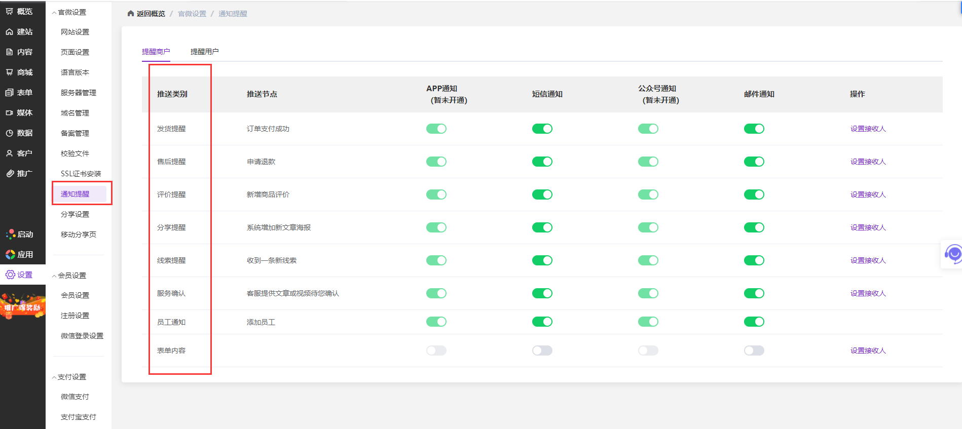Disable SMS notification for 发货提醒

coord(542,129)
